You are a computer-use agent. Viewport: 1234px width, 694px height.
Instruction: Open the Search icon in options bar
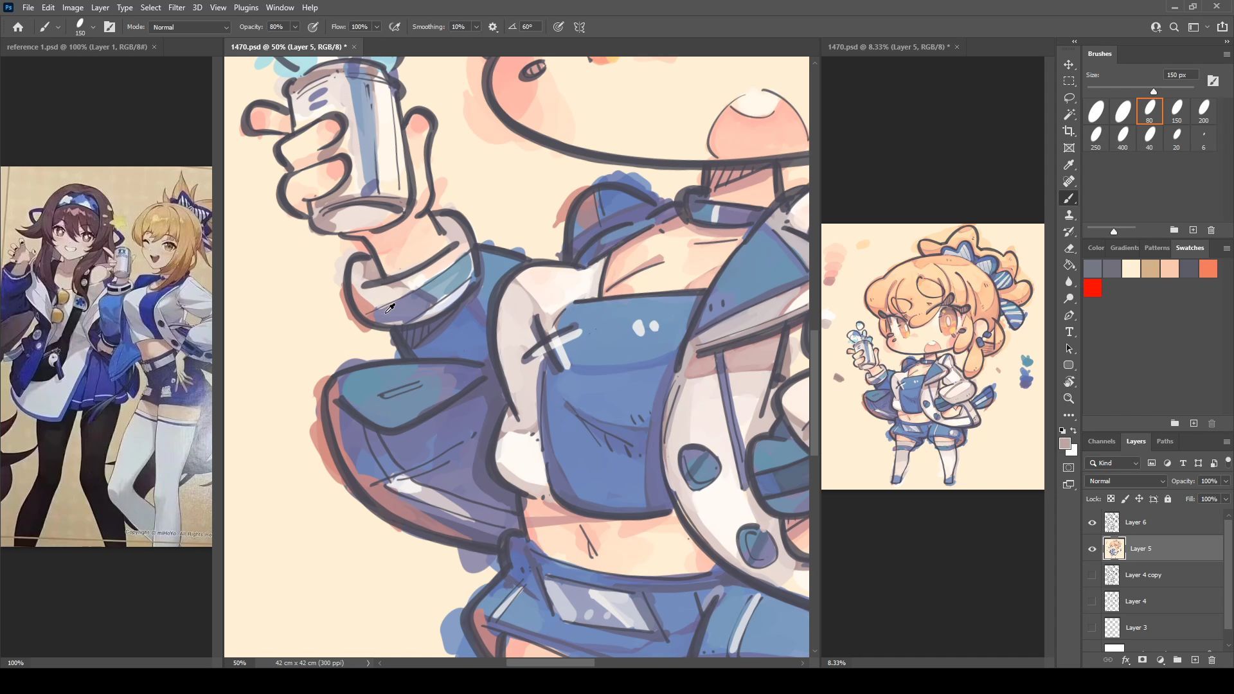[x=1174, y=27]
